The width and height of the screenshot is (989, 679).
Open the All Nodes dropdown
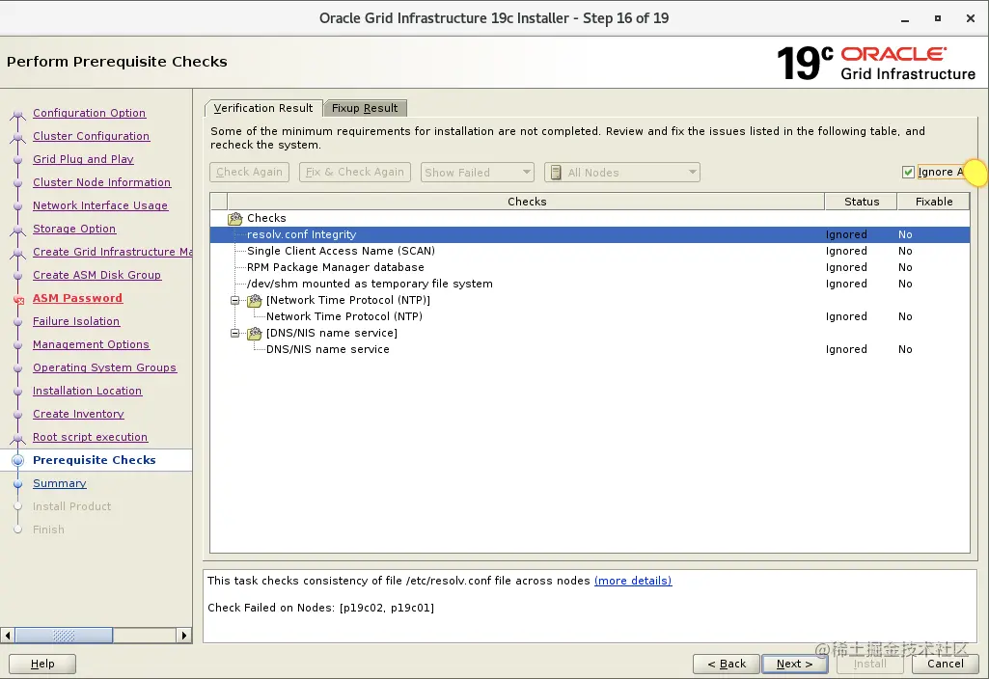(x=622, y=172)
